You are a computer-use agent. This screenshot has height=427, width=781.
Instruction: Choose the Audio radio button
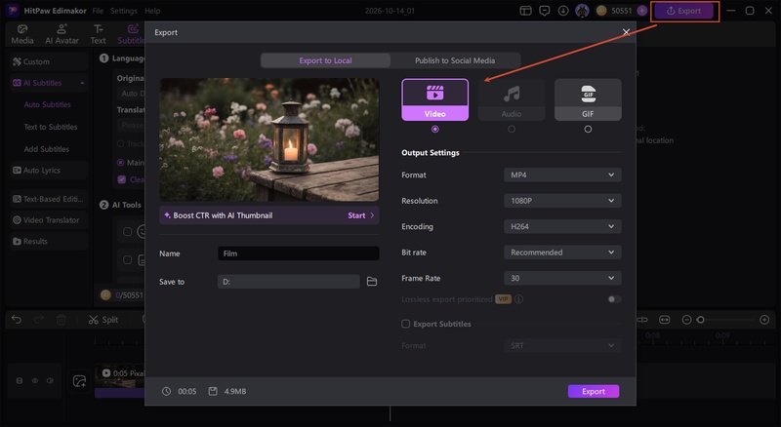point(511,129)
